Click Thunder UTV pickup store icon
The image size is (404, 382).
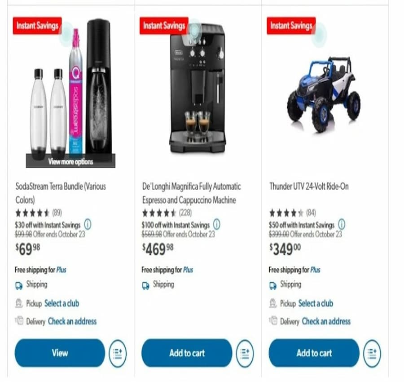point(273,303)
